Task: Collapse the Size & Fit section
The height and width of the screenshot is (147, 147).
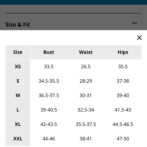Action: pyautogui.click(x=135, y=23)
